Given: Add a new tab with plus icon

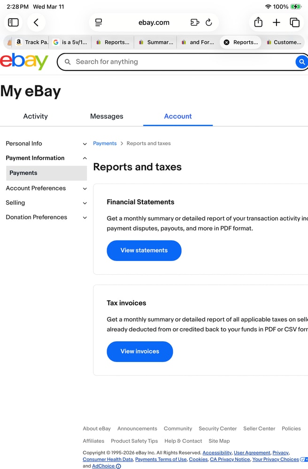Looking at the screenshot, I should click(x=277, y=23).
